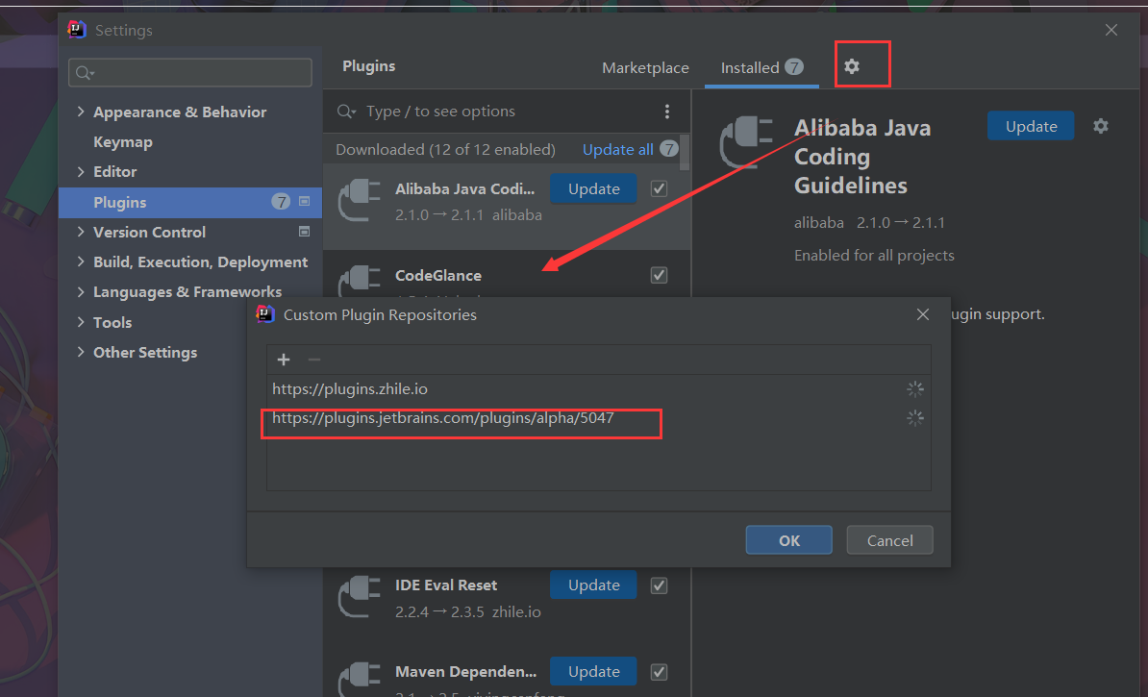Click Cancel in the repositories dialog
This screenshot has height=697, width=1148.
[889, 540]
